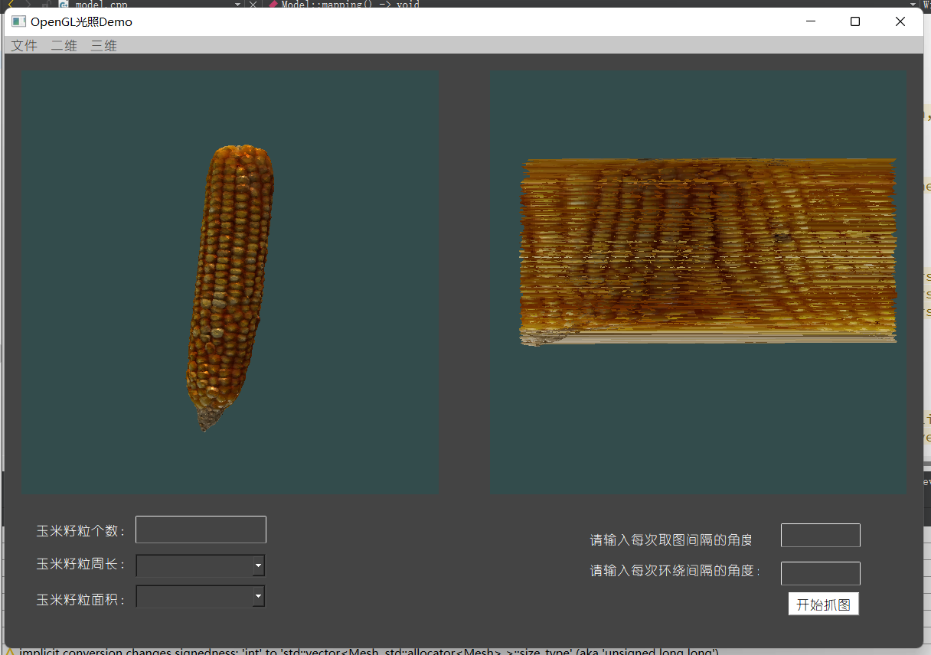
Task: Expand the 玉米籽粒面积 dropdown arrow
Action: point(259,596)
